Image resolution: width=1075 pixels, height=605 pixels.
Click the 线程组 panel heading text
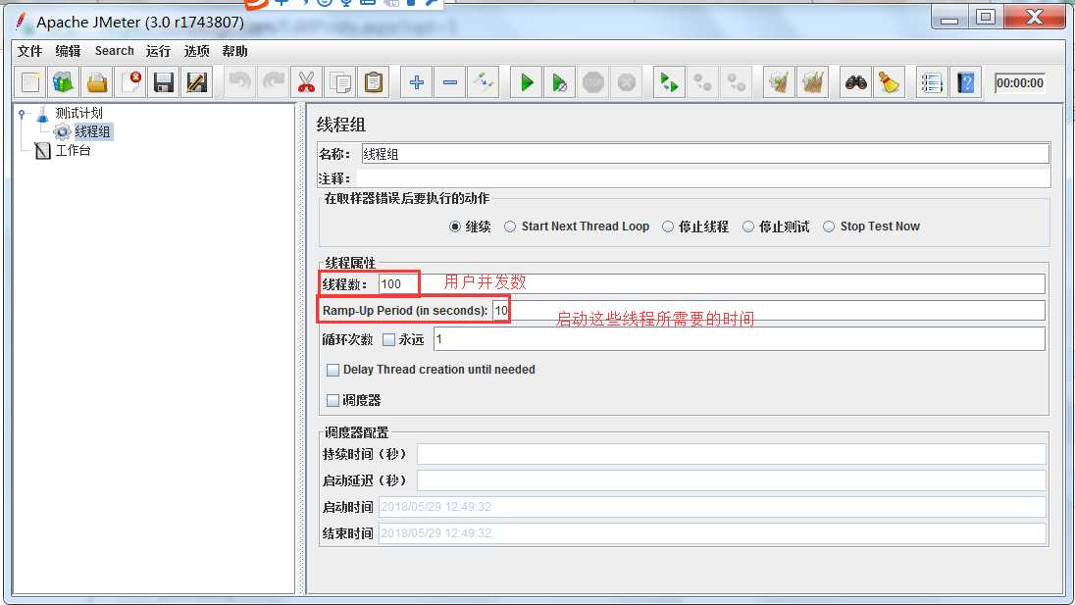[x=340, y=125]
